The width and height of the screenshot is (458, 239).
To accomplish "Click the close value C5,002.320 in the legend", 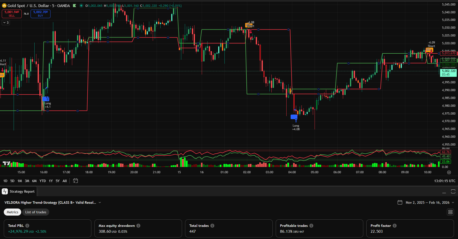I will [x=148, y=6].
